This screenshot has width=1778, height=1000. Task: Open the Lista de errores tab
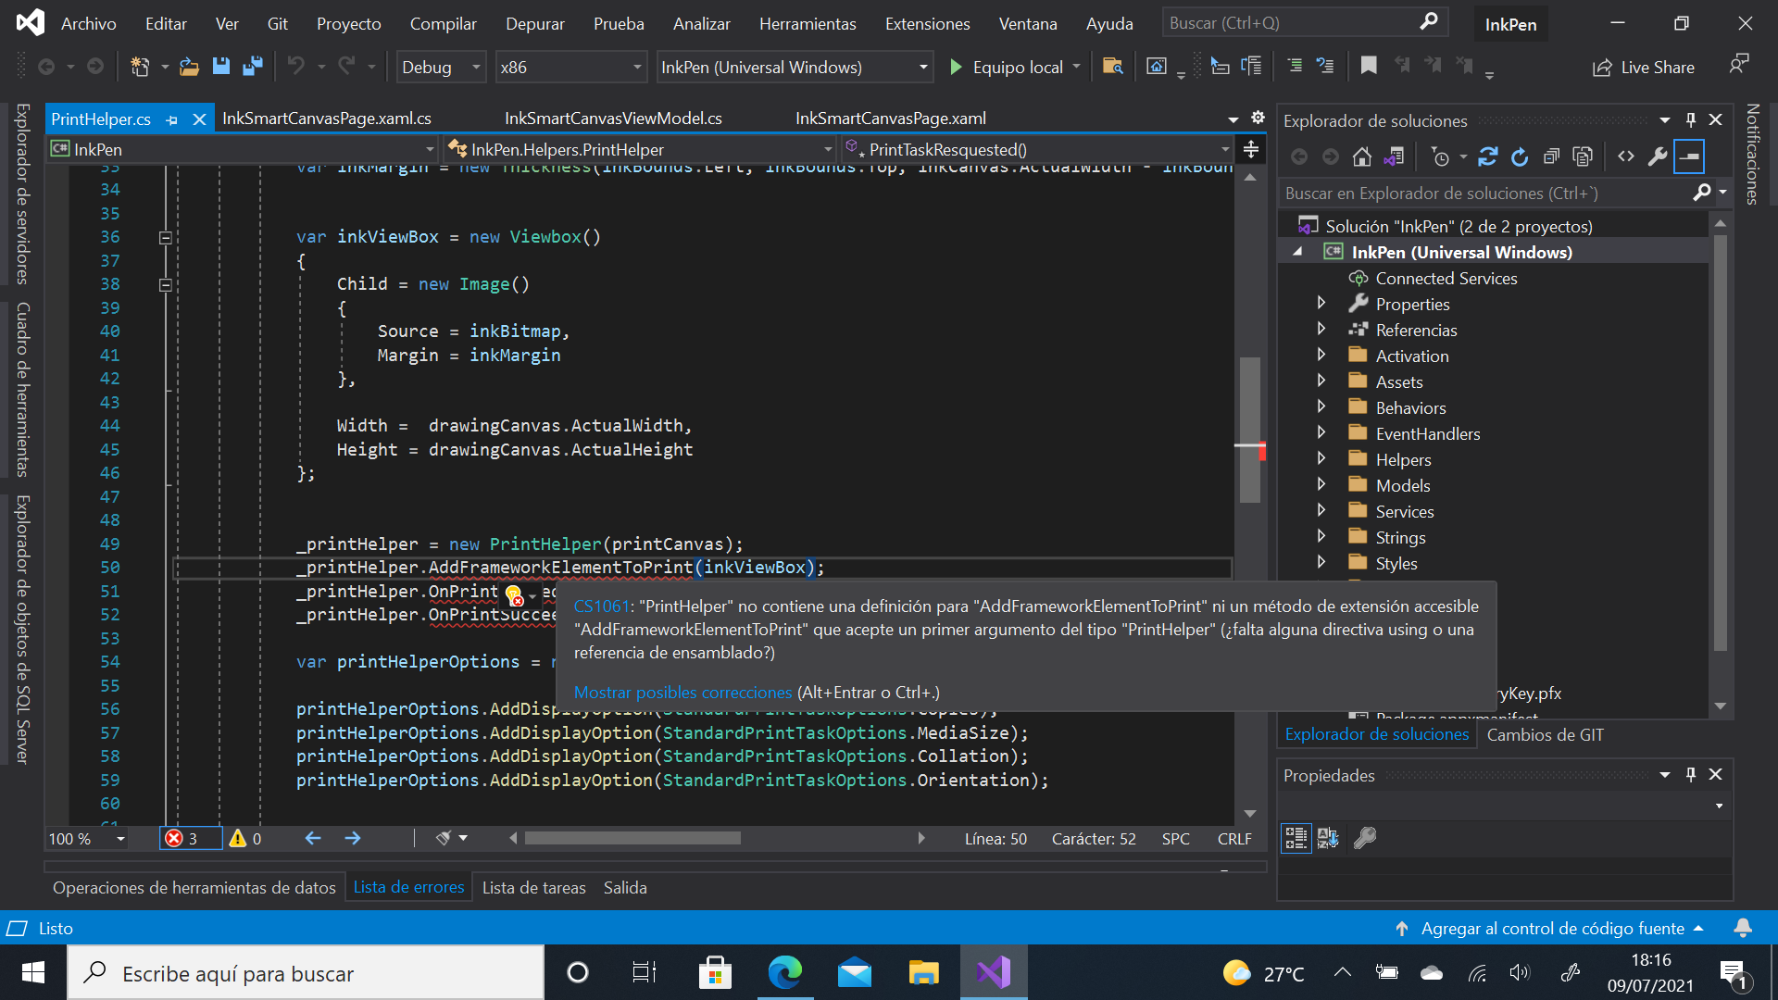408,887
